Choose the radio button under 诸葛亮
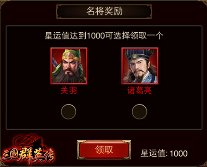 click(x=140, y=111)
